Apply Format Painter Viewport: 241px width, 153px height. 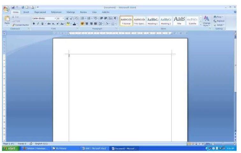(x=20, y=25)
